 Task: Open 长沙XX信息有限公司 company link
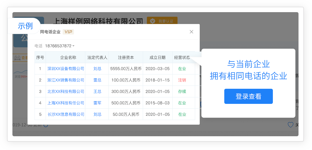click(x=66, y=114)
